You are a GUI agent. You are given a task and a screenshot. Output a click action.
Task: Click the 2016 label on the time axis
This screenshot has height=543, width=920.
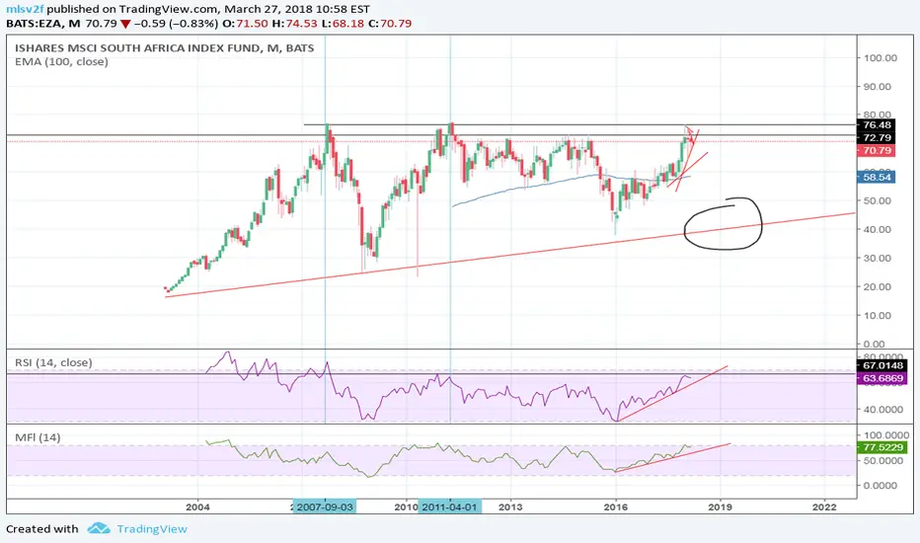[x=616, y=506]
